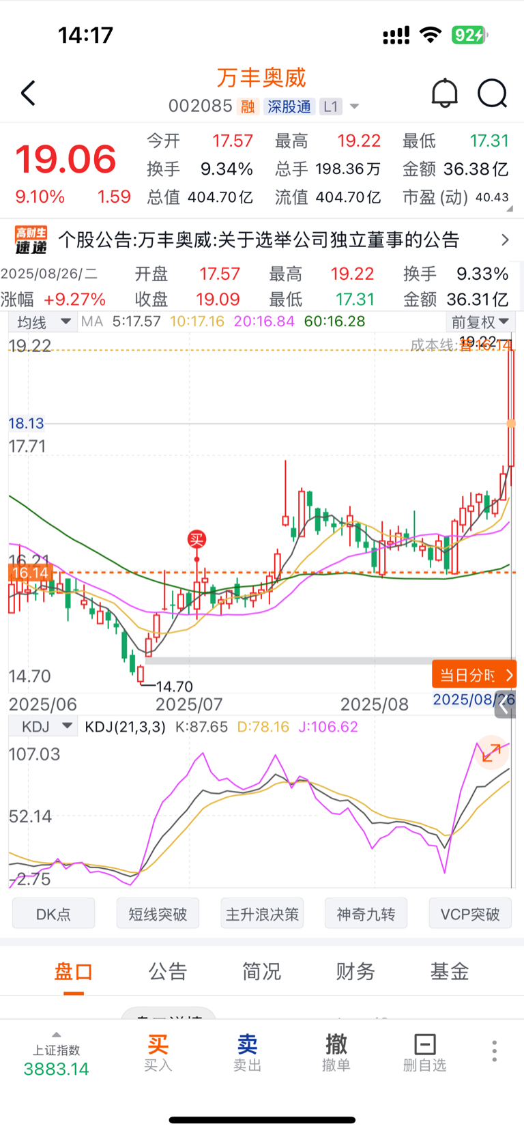Tap the back arrow icon
Screen dimensions: 524x1135
(28, 94)
